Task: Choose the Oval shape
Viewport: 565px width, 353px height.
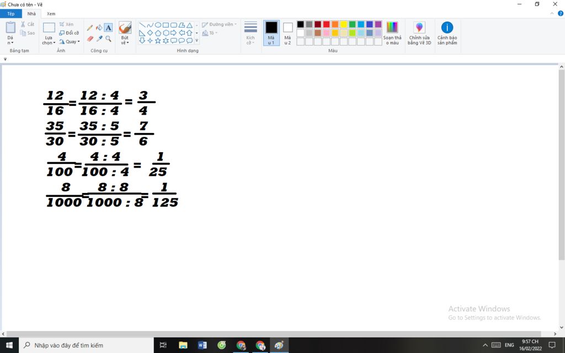Action: point(158,25)
